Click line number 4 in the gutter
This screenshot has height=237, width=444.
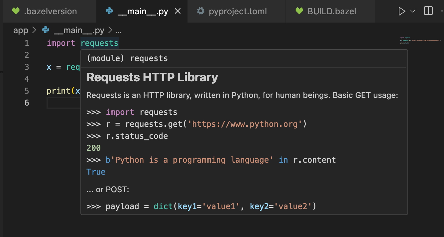click(x=27, y=79)
